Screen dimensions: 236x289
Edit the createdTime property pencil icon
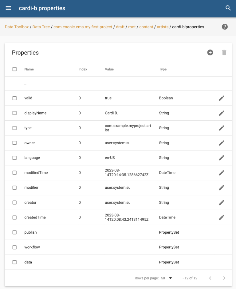pos(221,217)
